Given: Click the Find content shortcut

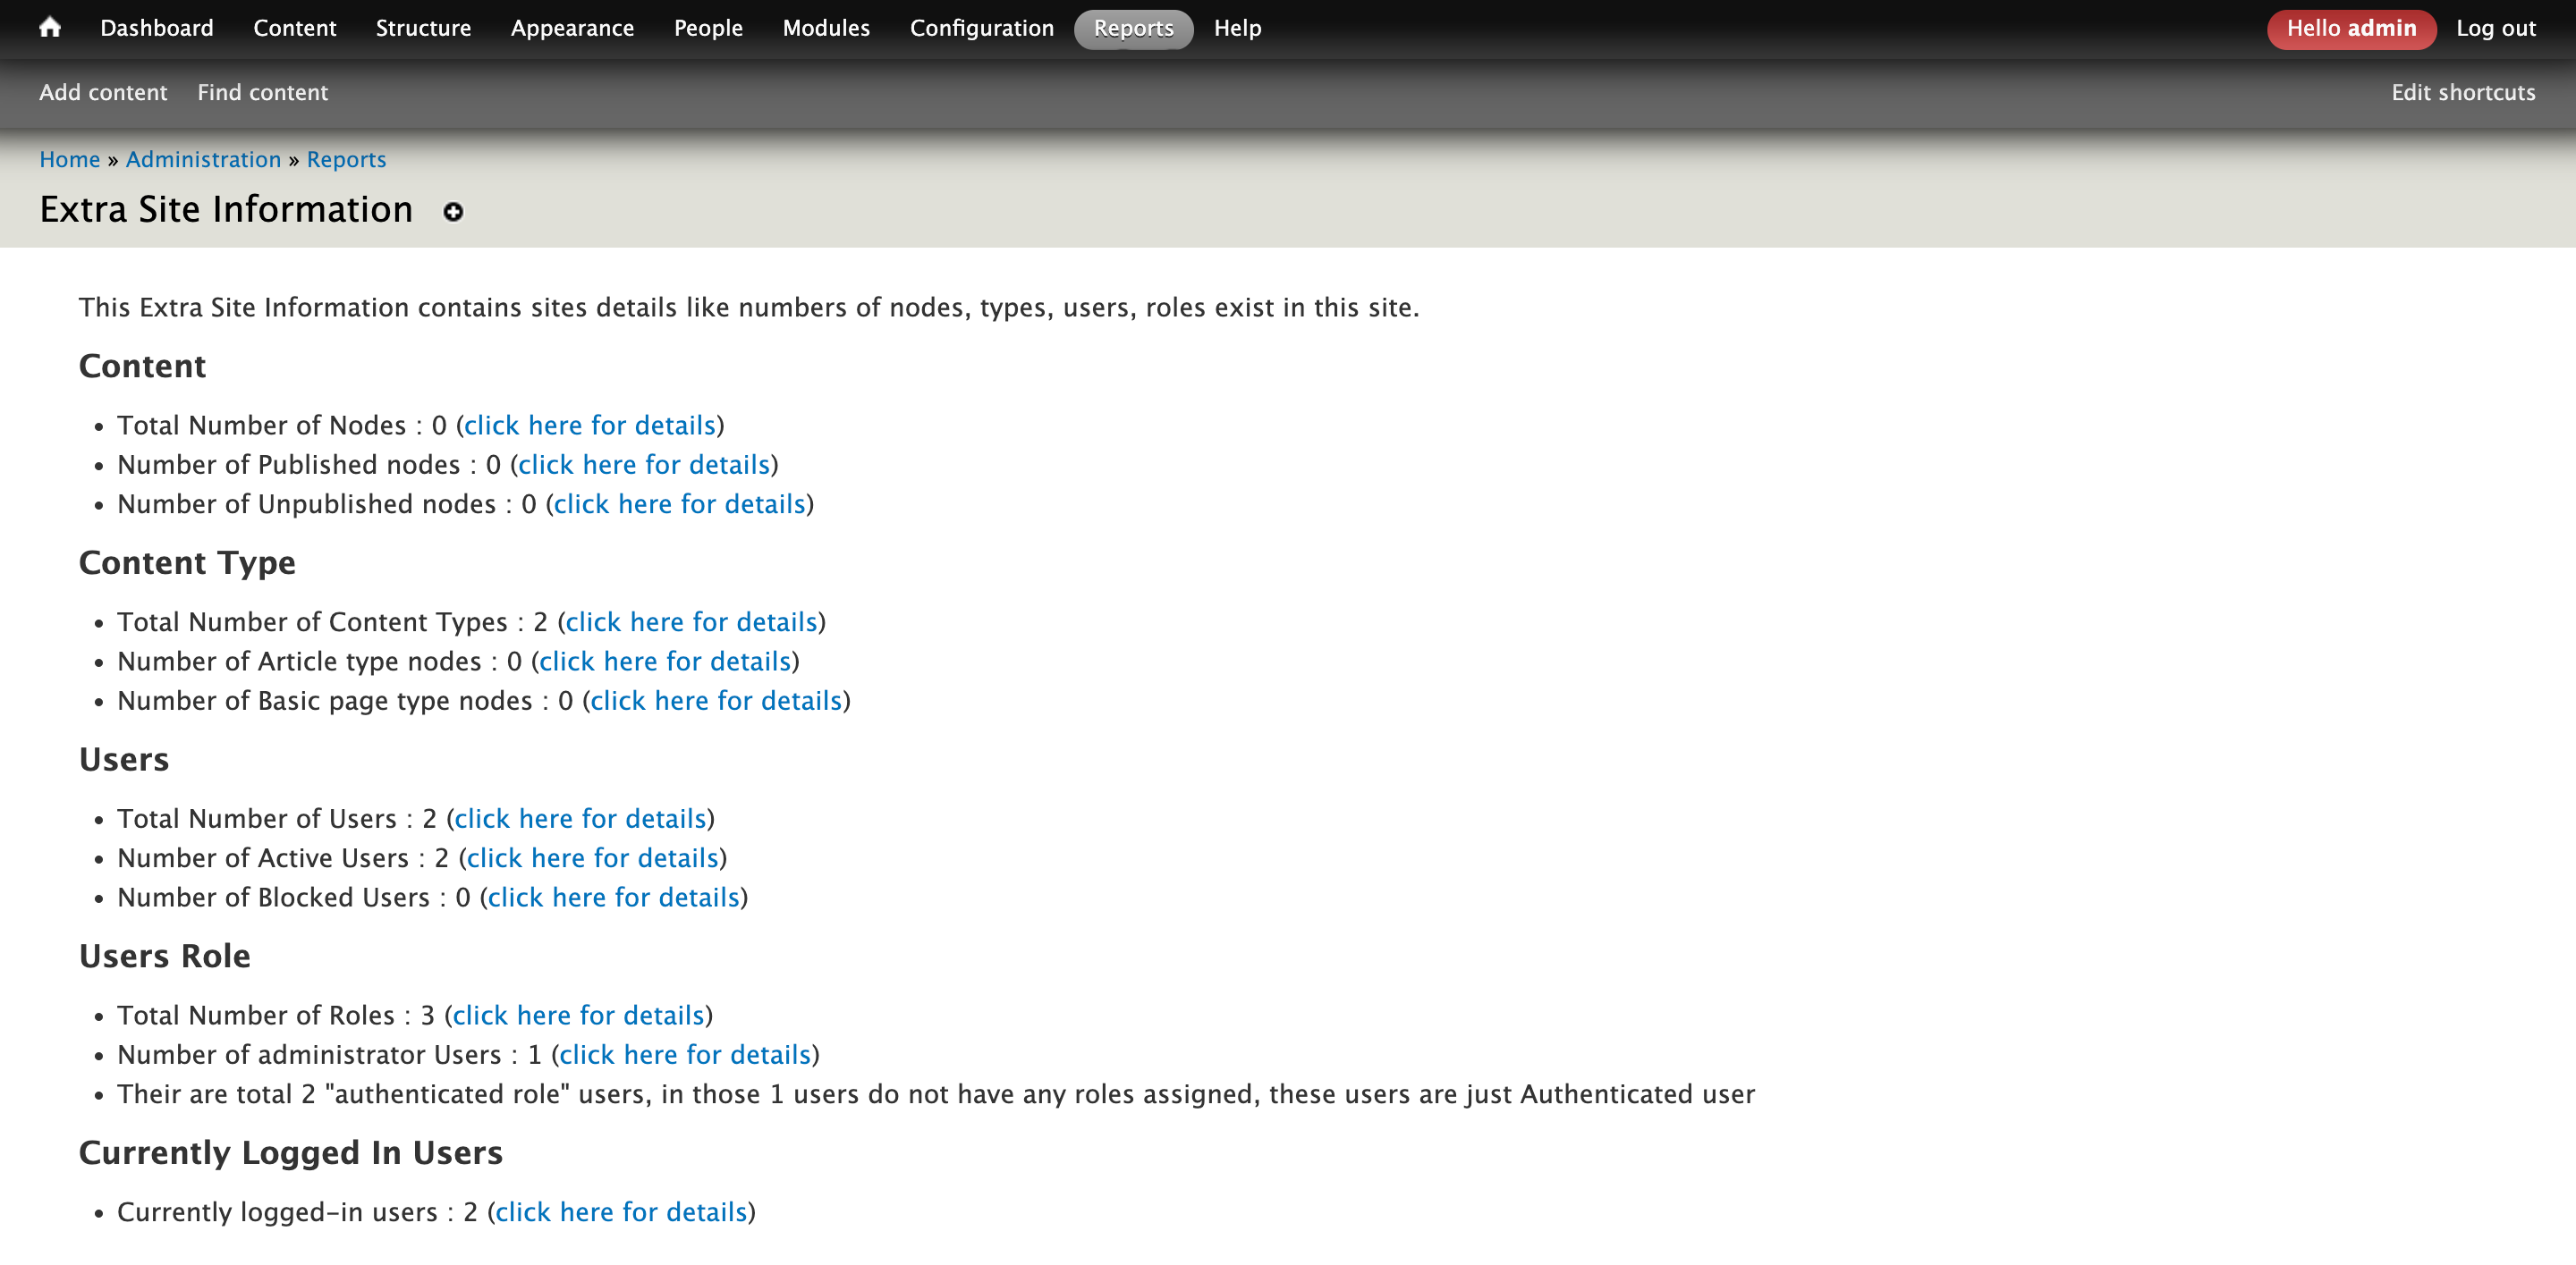Looking at the screenshot, I should (x=262, y=92).
